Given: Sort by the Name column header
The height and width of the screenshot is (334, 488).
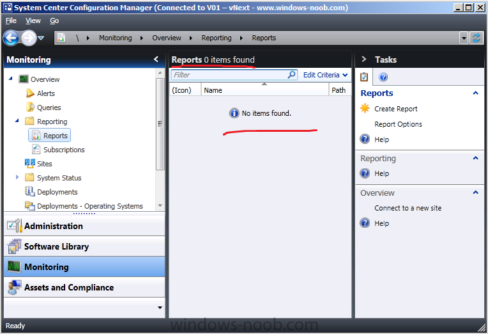Looking at the screenshot, I should click(x=265, y=90).
